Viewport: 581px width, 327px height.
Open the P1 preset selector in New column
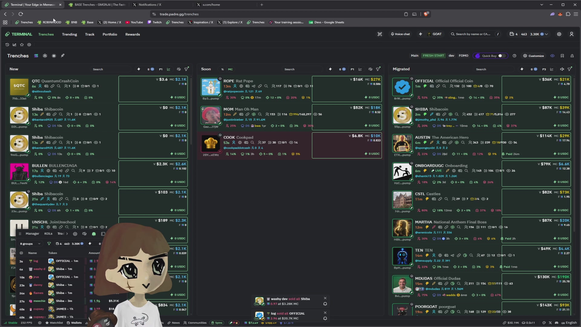[161, 69]
